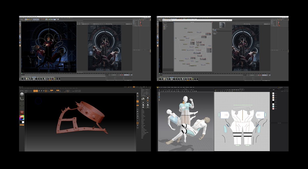Open the empty alpha thumbnail in ZBrush

22,103
